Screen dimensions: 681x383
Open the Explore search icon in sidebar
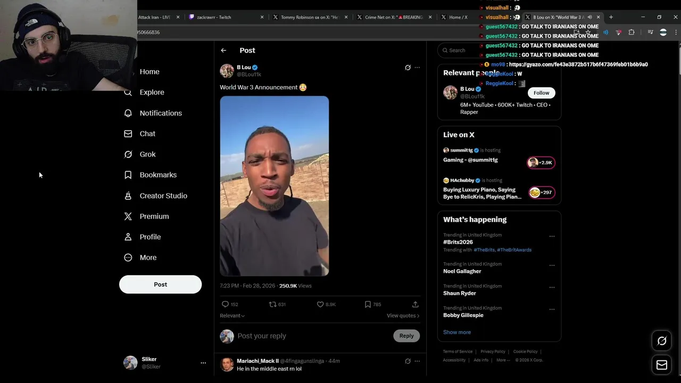pyautogui.click(x=128, y=93)
